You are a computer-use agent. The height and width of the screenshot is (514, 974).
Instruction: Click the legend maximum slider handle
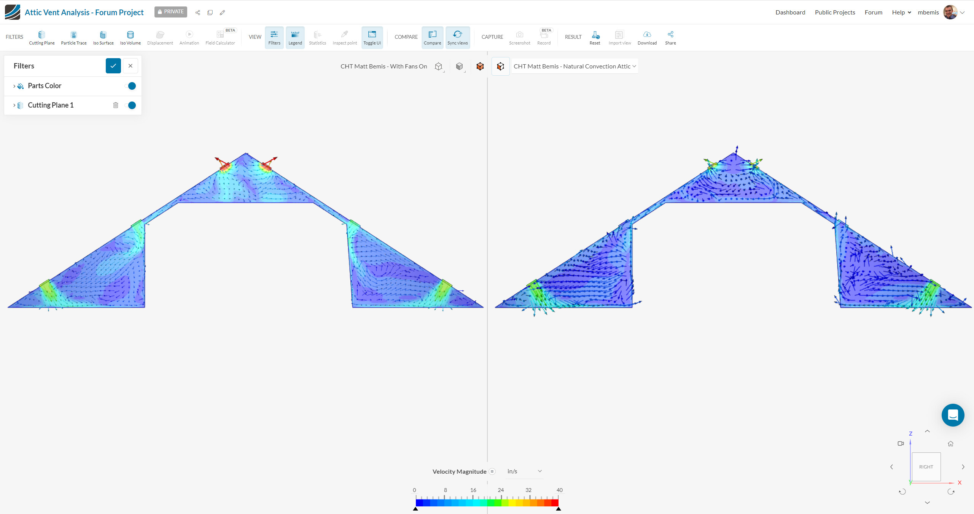[x=558, y=509]
